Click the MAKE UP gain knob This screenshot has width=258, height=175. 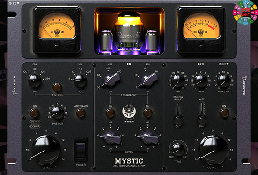(x=224, y=81)
